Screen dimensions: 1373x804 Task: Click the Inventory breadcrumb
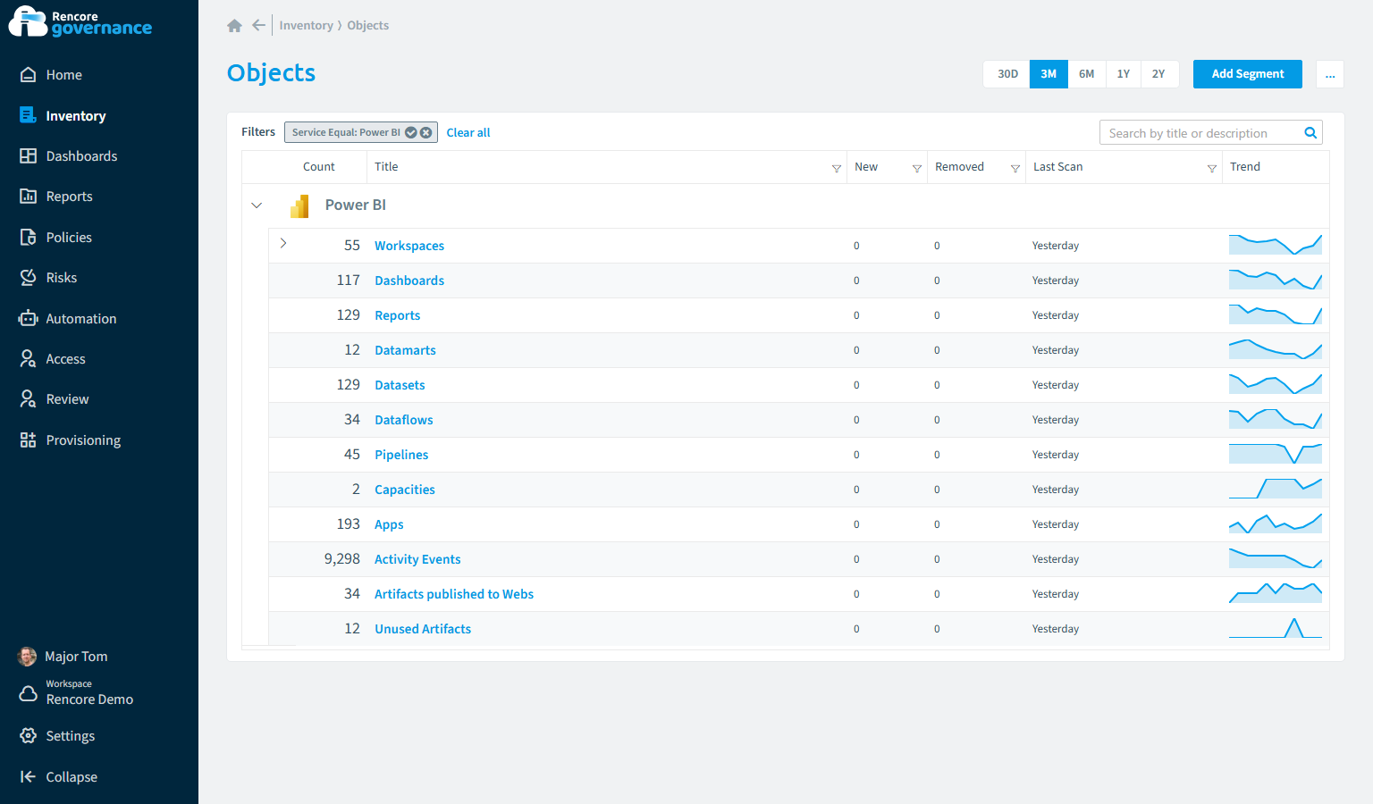pos(306,25)
